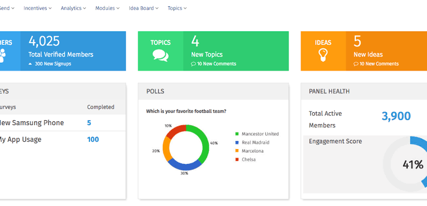Click the number 5 in Ideas card

[x=358, y=42]
